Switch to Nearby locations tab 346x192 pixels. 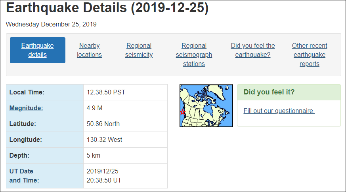pos(89,50)
